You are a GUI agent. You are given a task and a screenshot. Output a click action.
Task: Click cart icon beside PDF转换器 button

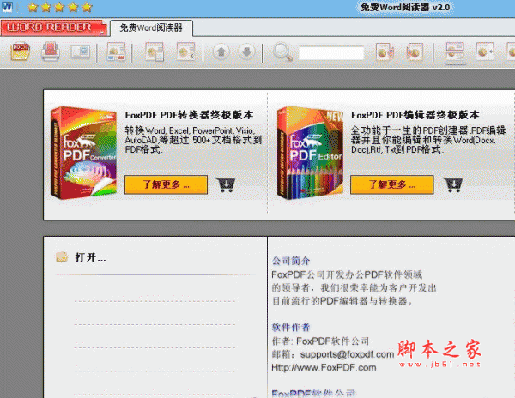[225, 184]
